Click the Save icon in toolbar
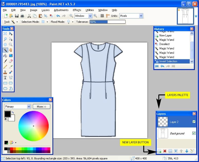Screen dimensions: 199x162 click(x=17, y=16)
